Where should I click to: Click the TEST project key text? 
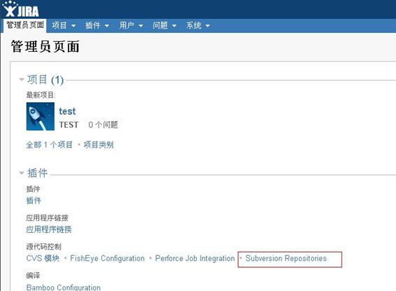(x=68, y=125)
